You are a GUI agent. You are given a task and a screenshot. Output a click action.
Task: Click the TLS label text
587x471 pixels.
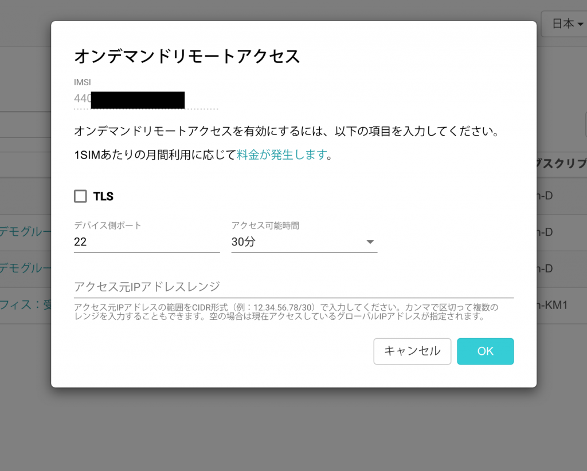coord(103,196)
